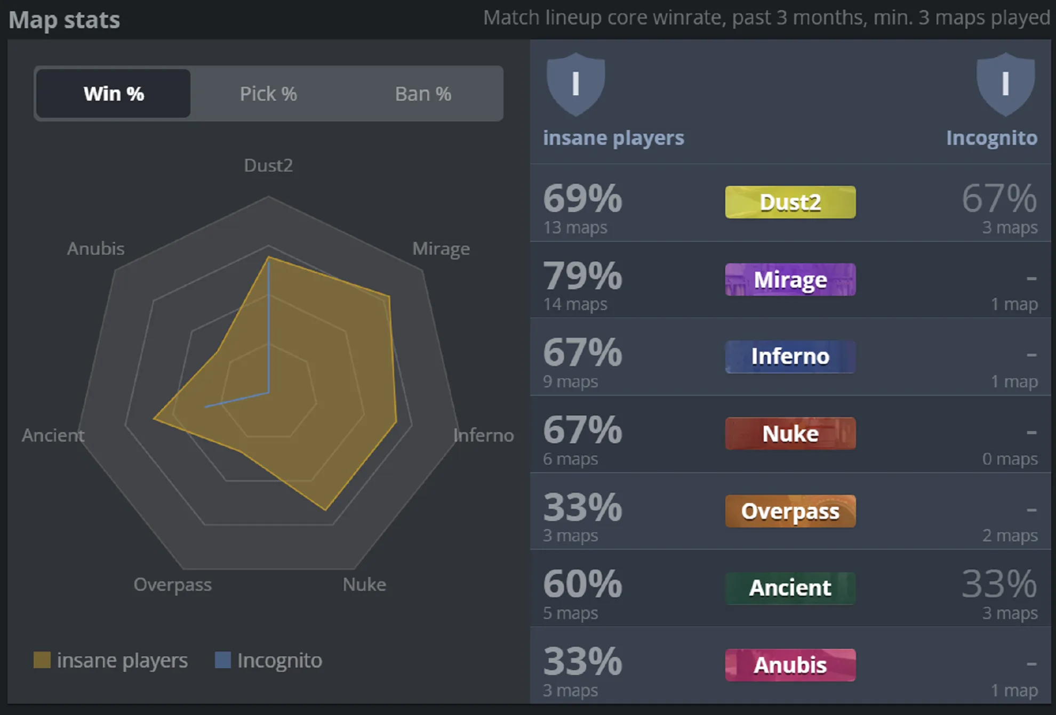
Task: Select the Inferno map badge
Action: [790, 356]
